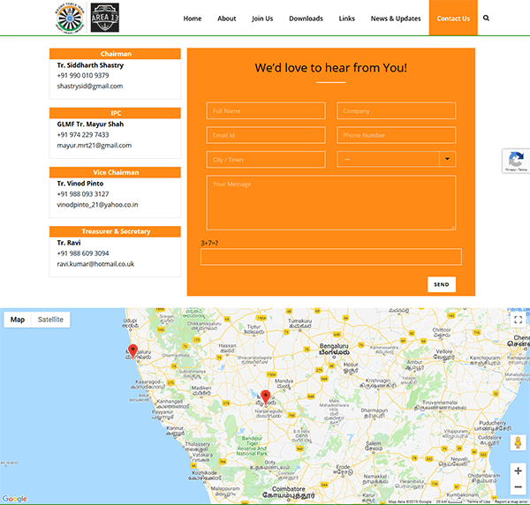Click the IPC card header
Screen dimensions: 530x505
pyautogui.click(x=115, y=113)
